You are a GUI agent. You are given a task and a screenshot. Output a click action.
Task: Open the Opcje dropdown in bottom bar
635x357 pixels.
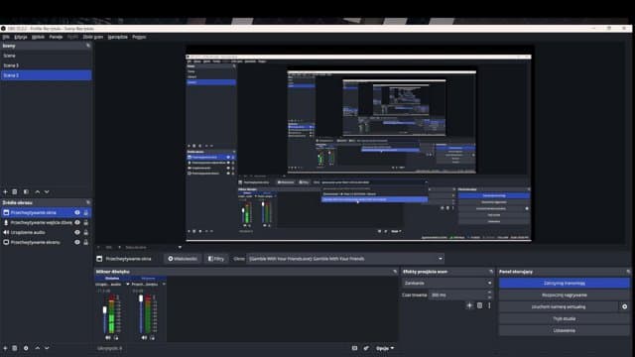tap(385, 348)
